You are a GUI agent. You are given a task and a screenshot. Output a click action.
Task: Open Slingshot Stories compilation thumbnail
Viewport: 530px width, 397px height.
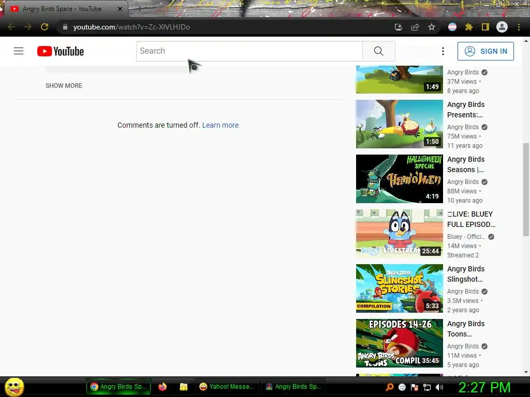(399, 288)
